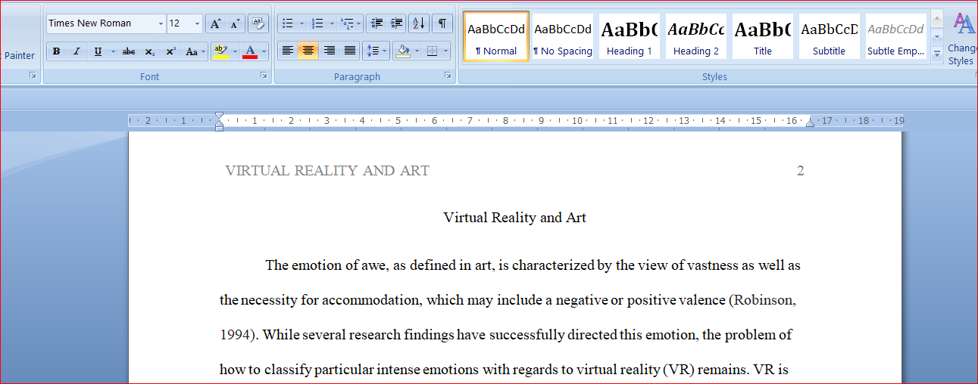The height and width of the screenshot is (384, 978).
Task: Expand the line spacing dropdown arrow
Action: 385,51
